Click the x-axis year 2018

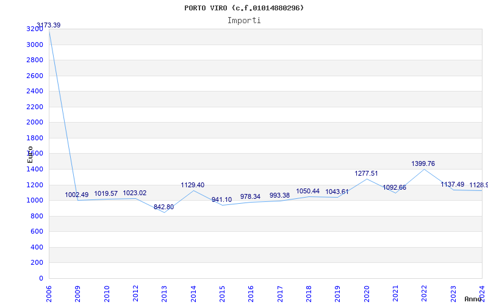tap(309, 294)
